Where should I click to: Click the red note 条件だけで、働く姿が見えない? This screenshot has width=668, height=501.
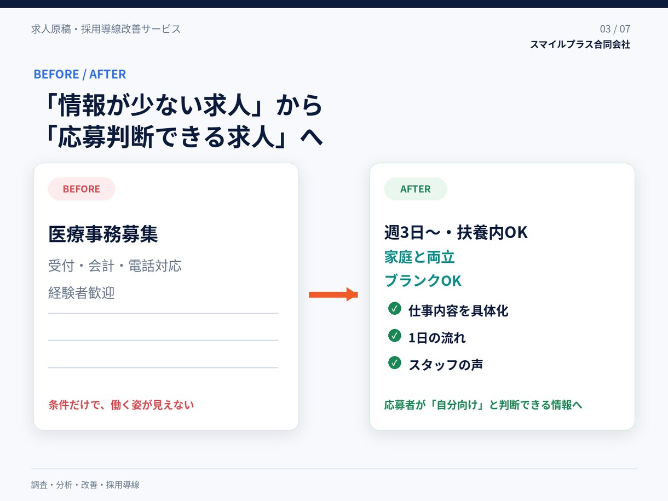click(121, 405)
